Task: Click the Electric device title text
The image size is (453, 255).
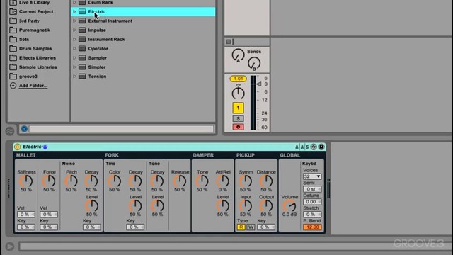Action: click(x=32, y=147)
